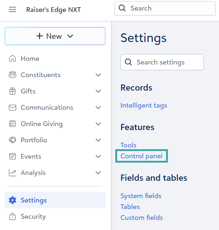Click the Analysis chart icon
Image resolution: width=219 pixels, height=230 pixels.
[x=13, y=173]
